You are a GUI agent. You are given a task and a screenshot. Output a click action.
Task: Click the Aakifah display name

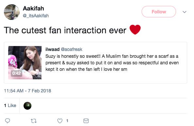click(x=33, y=8)
